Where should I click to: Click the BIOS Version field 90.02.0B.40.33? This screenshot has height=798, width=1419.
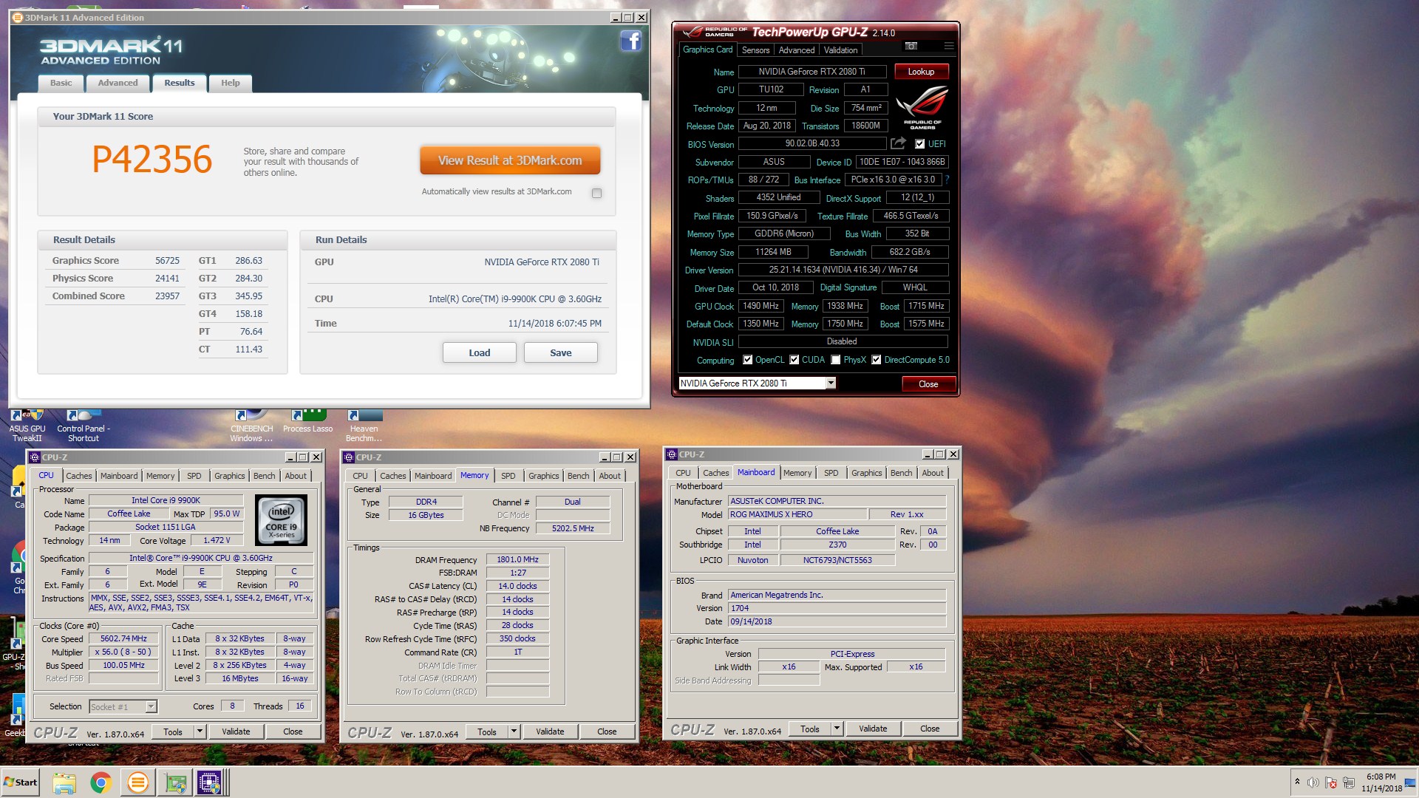(812, 143)
